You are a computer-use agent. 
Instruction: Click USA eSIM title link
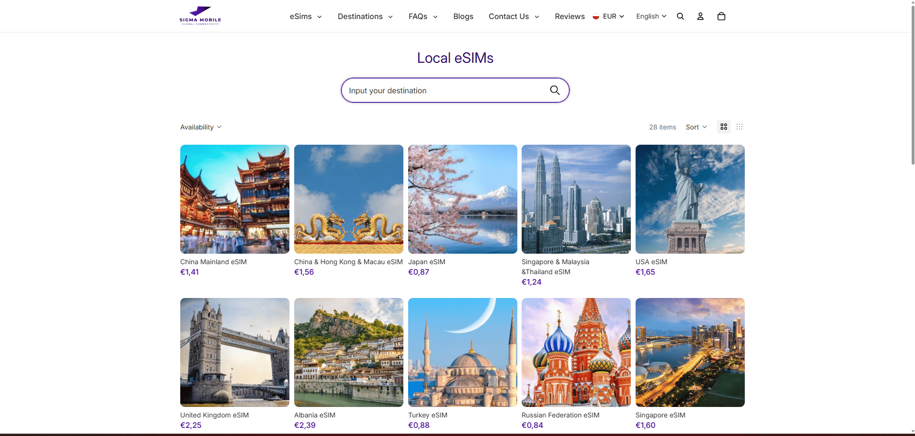click(651, 262)
